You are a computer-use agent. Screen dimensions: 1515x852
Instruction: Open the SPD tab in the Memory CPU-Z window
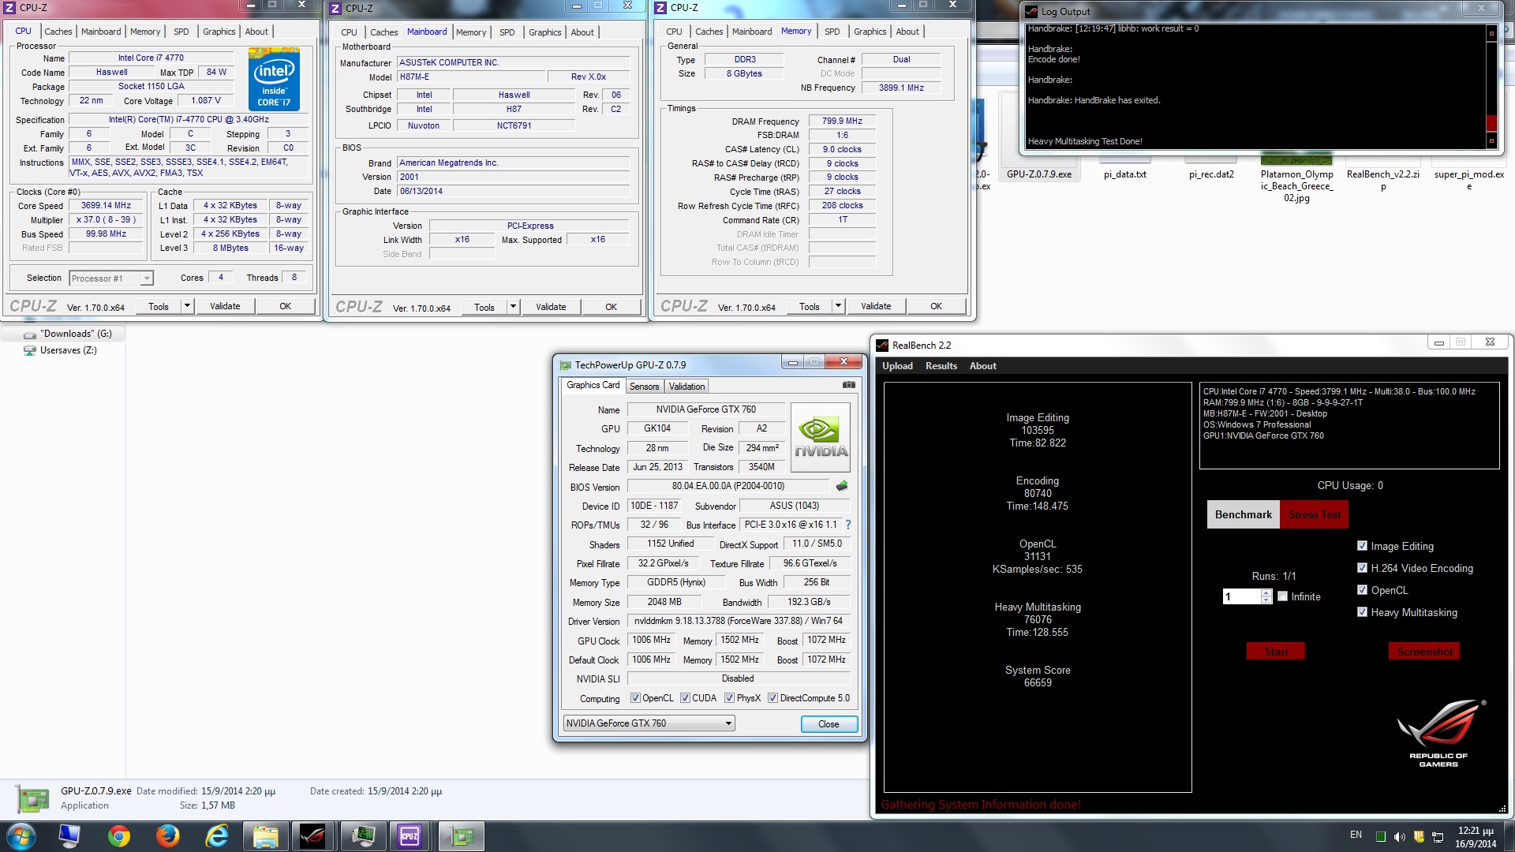click(x=832, y=32)
